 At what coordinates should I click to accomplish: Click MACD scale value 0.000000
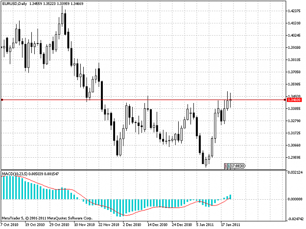(x=295, y=199)
